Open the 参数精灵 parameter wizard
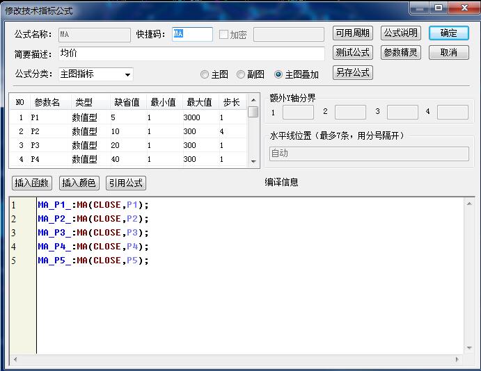The image size is (481, 371). click(401, 53)
